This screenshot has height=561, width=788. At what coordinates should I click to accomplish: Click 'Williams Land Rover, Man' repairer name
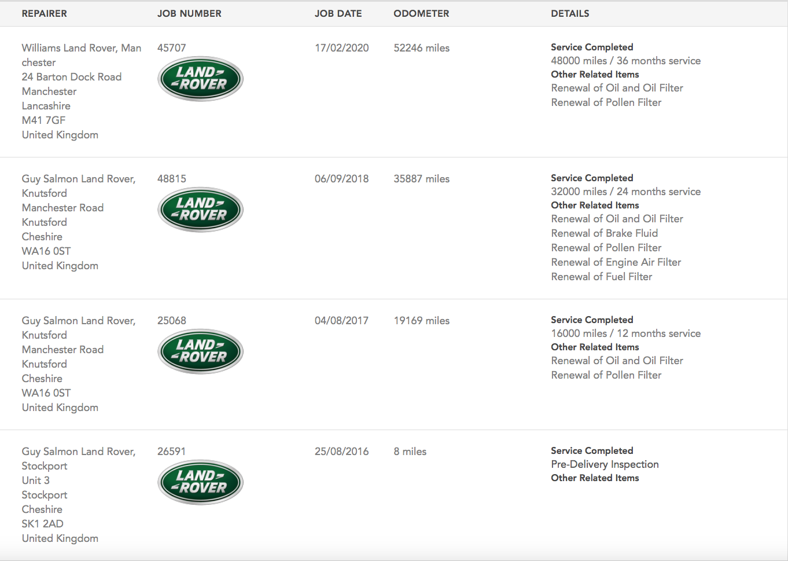(x=82, y=48)
